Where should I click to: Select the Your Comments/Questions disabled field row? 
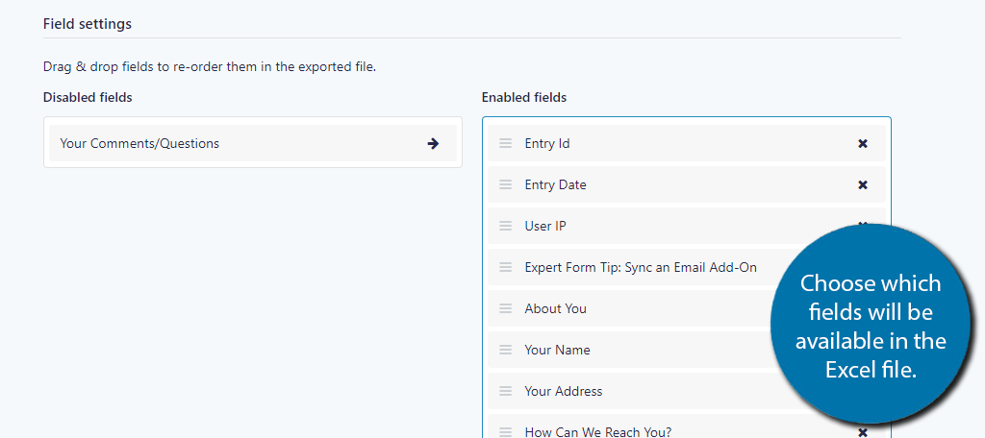253,144
